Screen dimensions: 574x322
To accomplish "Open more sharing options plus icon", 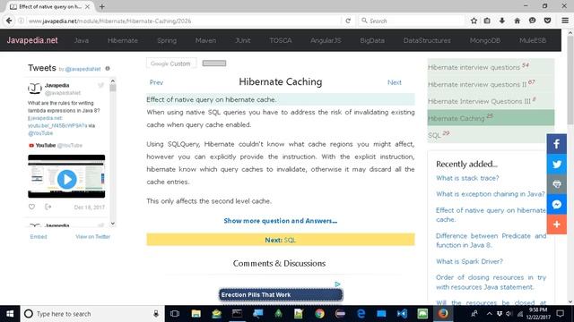I will point(556,225).
